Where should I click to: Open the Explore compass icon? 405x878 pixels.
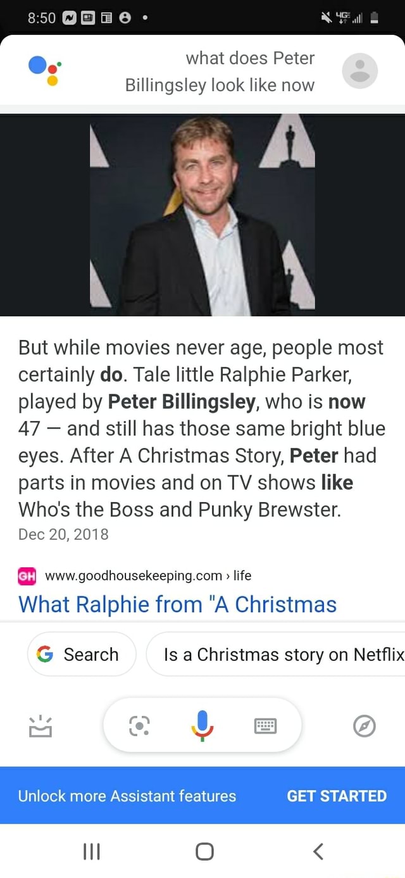(x=365, y=725)
